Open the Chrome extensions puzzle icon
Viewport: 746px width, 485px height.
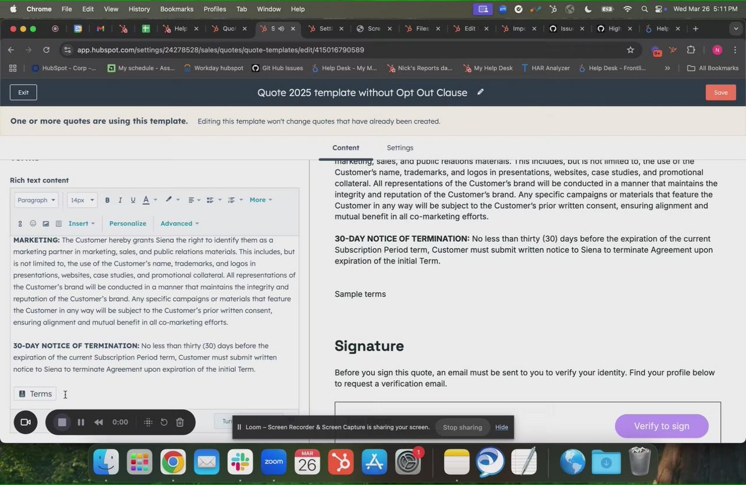point(691,50)
